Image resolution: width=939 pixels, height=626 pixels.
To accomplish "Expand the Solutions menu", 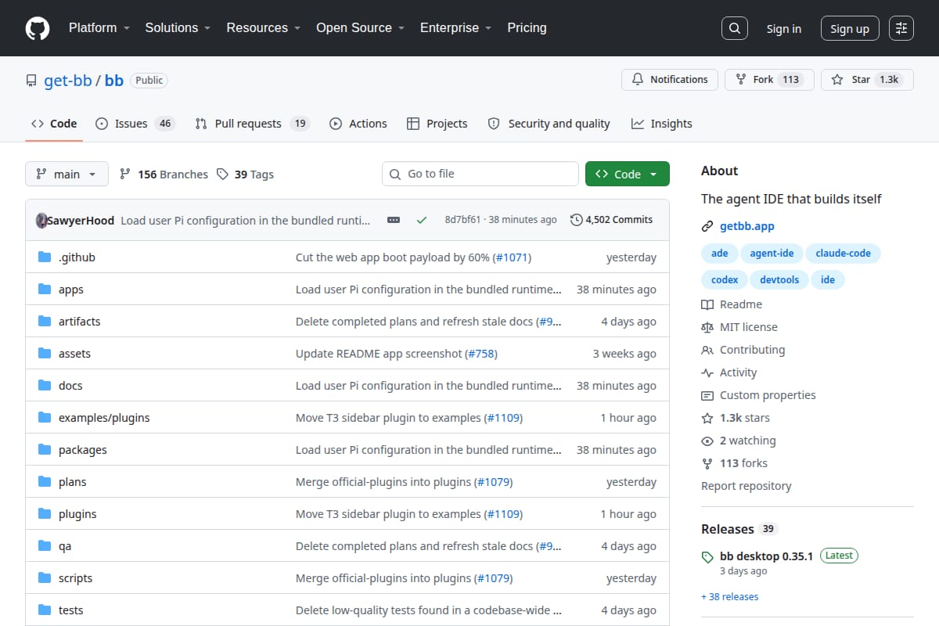I will pos(178,27).
